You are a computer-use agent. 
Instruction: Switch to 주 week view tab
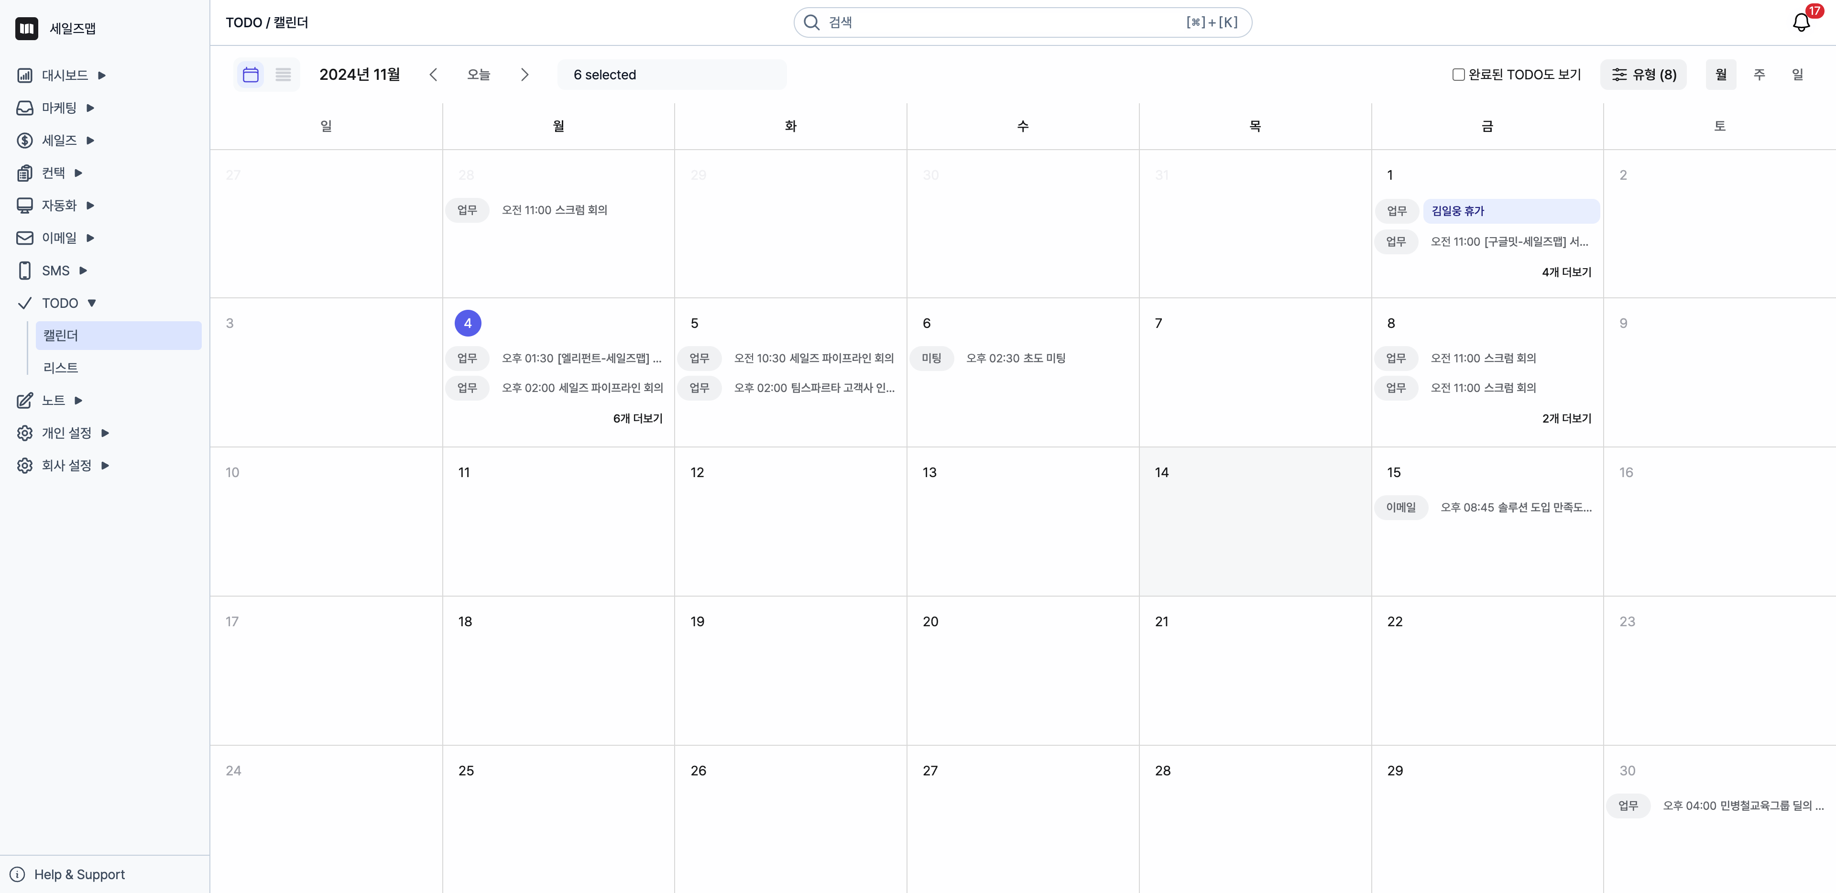(1759, 75)
